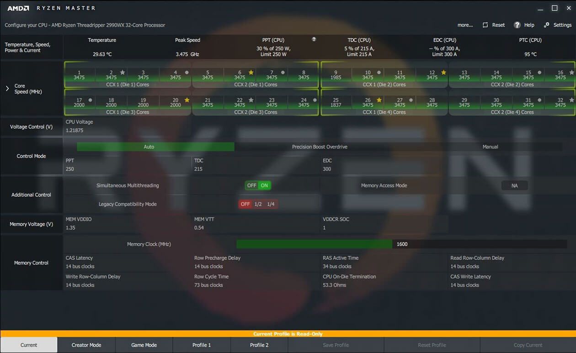Click the gray star on core 16
The height and width of the screenshot is (353, 576).
pos(572,72)
